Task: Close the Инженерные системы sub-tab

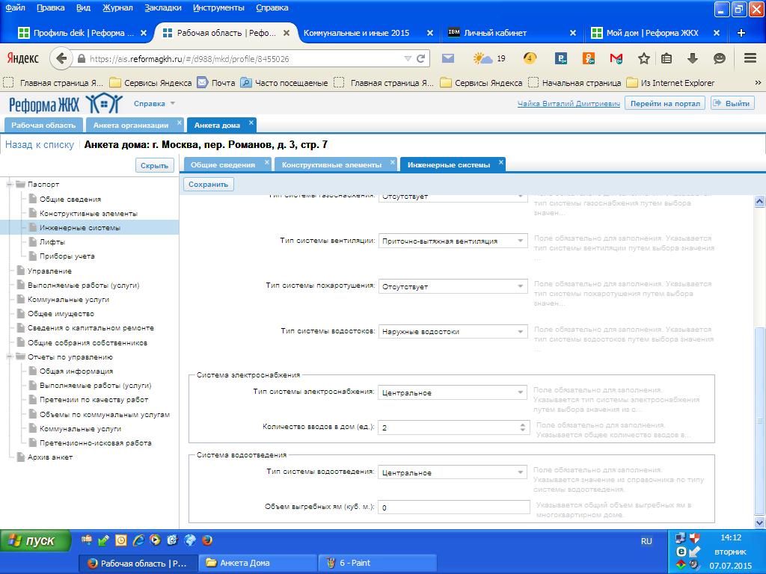Action: 500,162
